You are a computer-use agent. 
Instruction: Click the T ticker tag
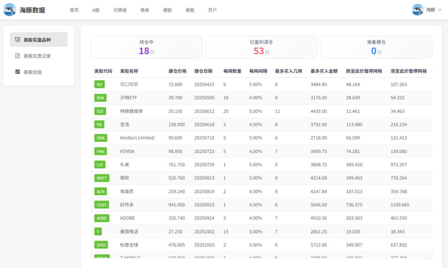[98, 232]
